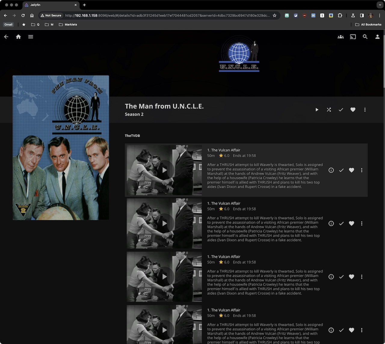Mark Season 2 as played
This screenshot has height=344, width=385.
point(341,110)
